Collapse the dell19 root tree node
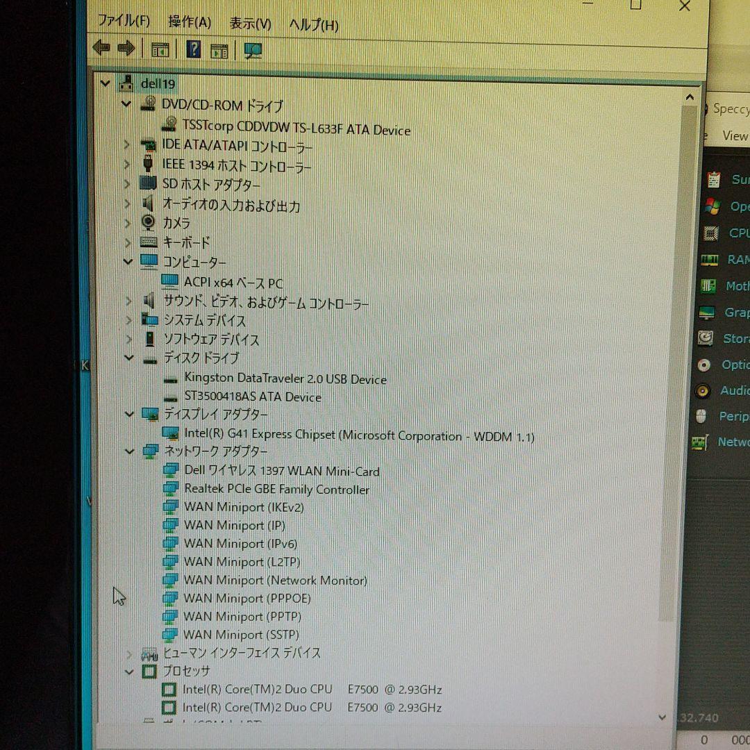The width and height of the screenshot is (750, 750). 105,83
